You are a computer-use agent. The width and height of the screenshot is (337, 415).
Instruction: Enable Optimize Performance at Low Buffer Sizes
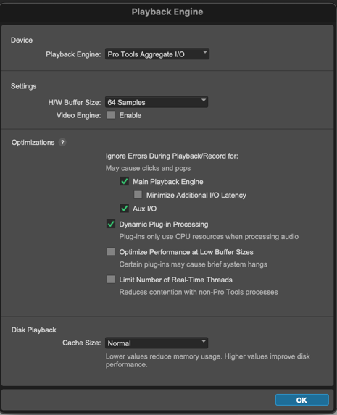(111, 251)
